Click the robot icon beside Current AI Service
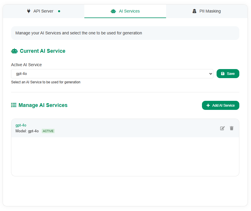The height and width of the screenshot is (211, 251). [x=14, y=51]
